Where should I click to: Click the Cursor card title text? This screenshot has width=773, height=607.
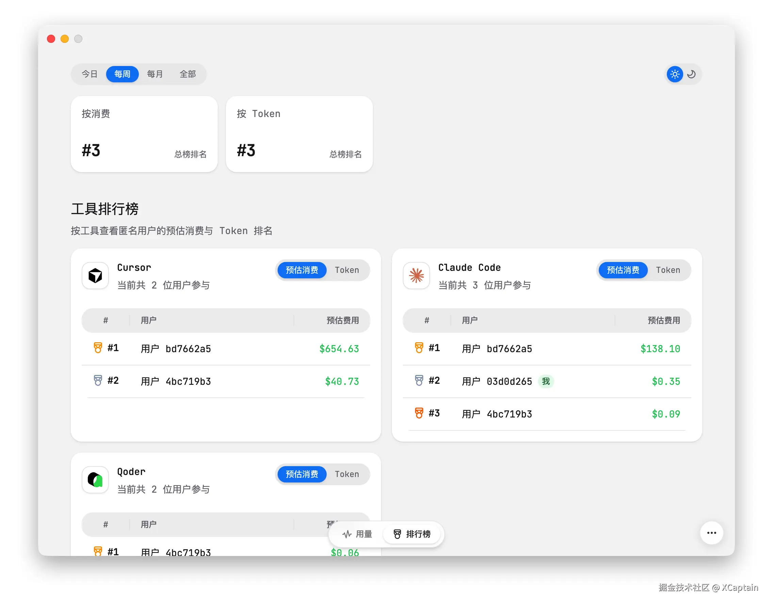pyautogui.click(x=134, y=267)
